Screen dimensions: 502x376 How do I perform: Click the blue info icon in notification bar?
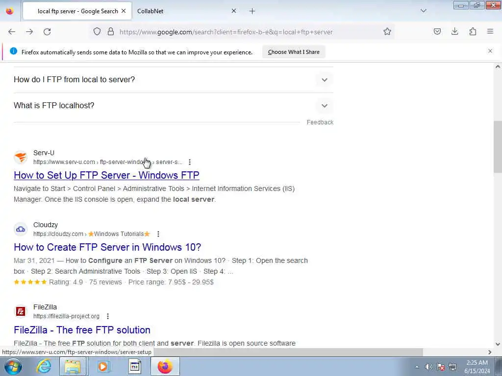point(13,51)
